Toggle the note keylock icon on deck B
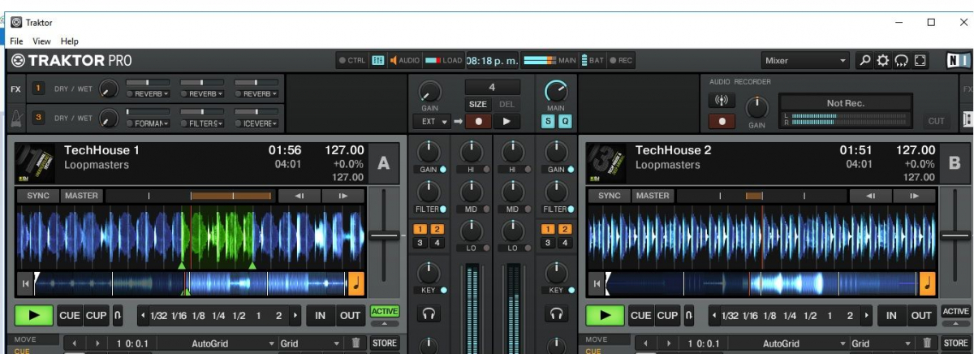Viewport: 974px width, 354px height. tap(926, 283)
